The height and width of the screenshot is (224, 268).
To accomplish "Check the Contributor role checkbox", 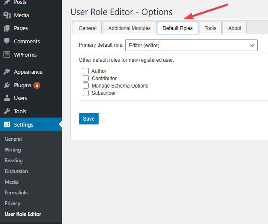I will tap(86, 79).
